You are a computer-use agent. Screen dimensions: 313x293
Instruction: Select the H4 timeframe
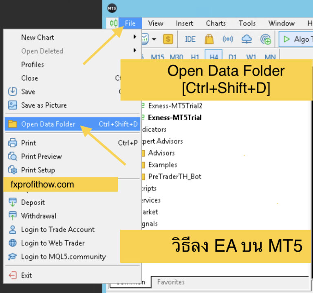[214, 57]
